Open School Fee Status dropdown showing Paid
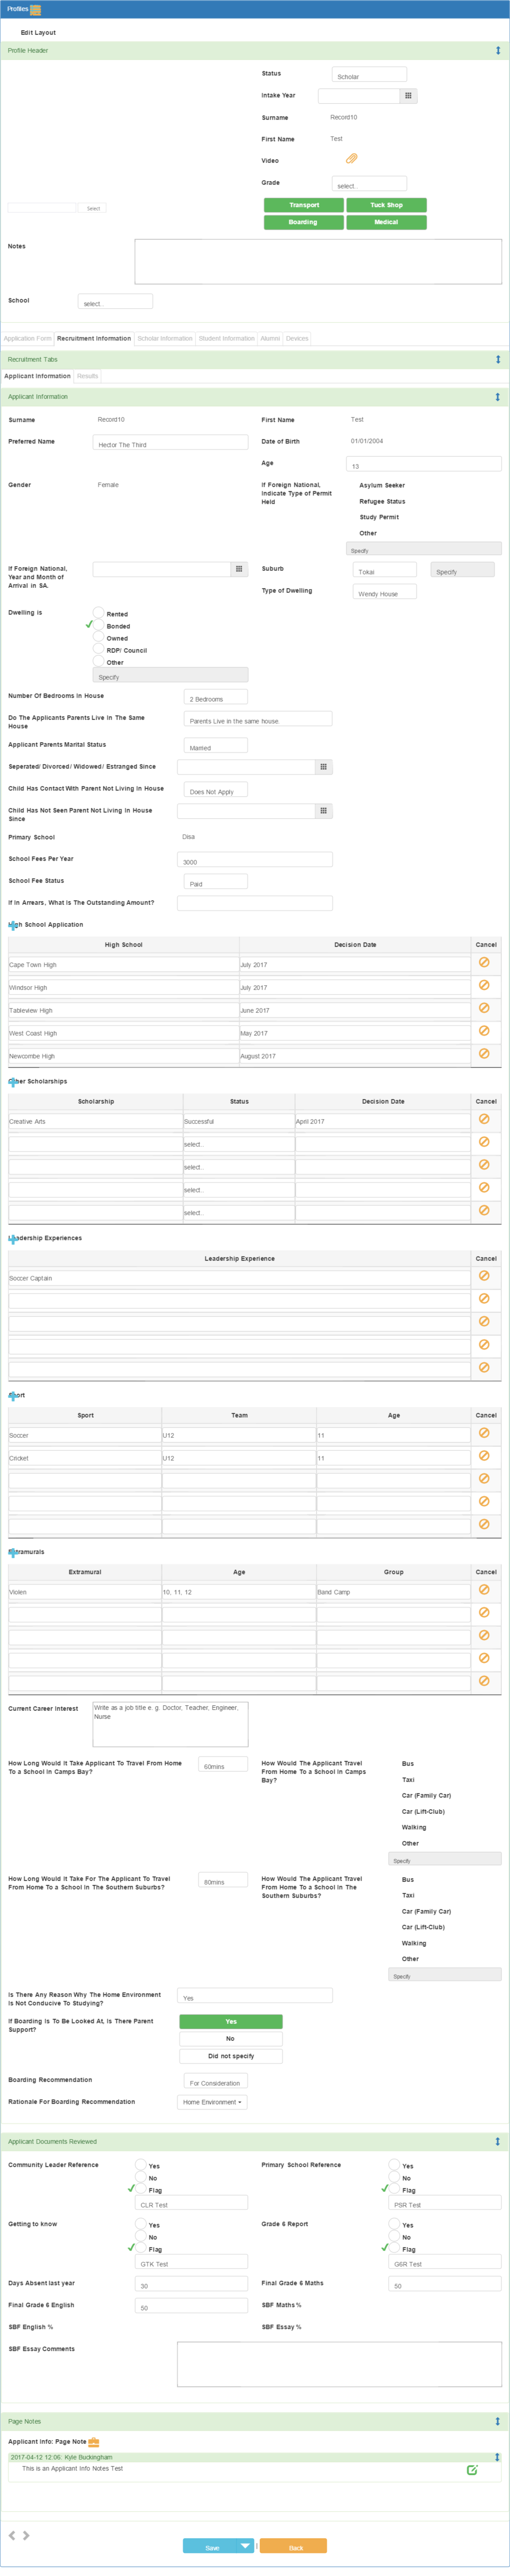Viewport: 510px width, 2576px height. coord(216,882)
